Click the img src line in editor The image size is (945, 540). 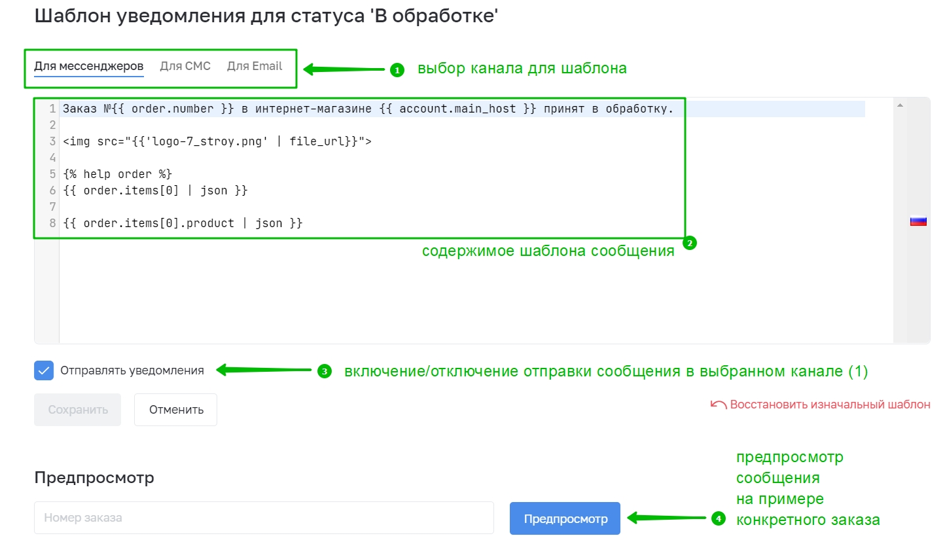pyautogui.click(x=217, y=141)
